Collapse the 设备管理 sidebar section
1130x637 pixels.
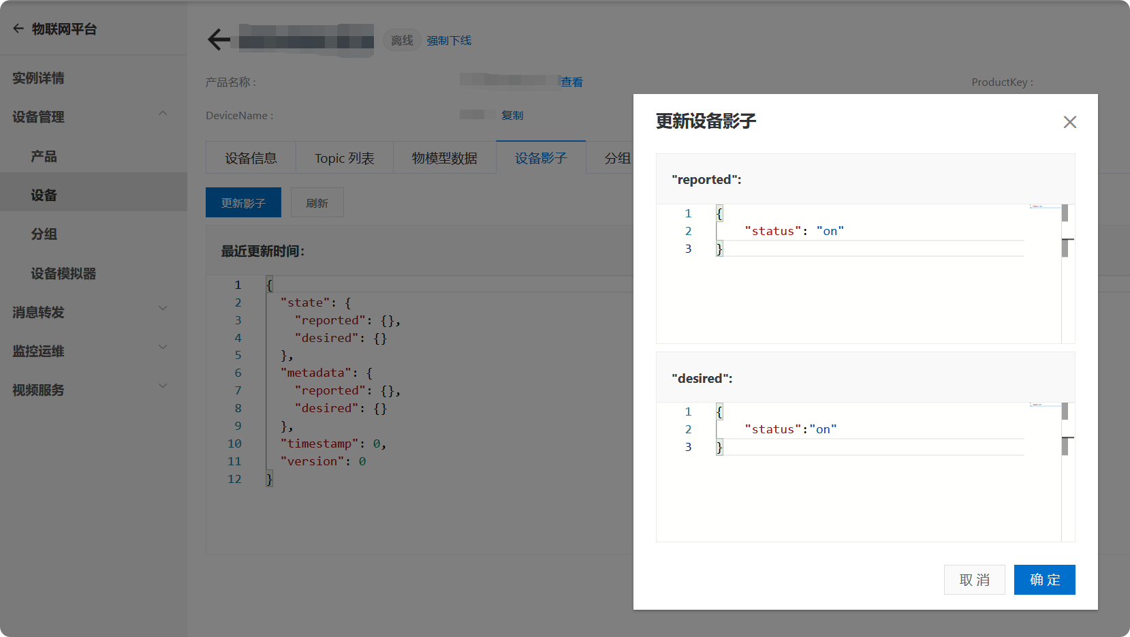coord(162,114)
